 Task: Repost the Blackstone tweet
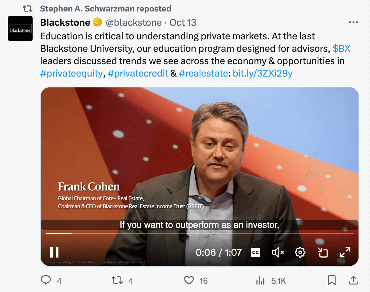click(x=117, y=281)
